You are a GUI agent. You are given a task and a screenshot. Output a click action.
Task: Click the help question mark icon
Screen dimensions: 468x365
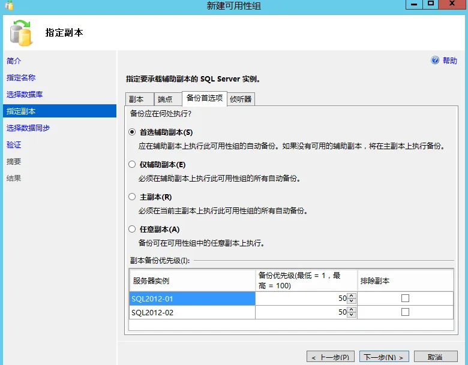435,61
